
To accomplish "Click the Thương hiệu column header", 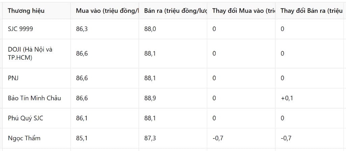I will (x=26, y=11).
